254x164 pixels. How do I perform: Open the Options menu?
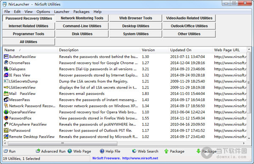(43, 12)
